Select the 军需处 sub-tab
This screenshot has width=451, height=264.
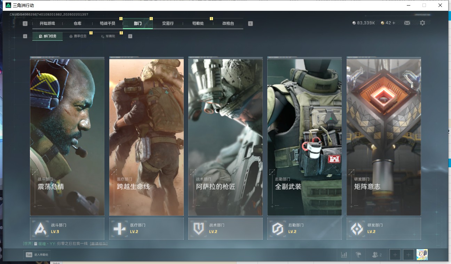tap(108, 36)
